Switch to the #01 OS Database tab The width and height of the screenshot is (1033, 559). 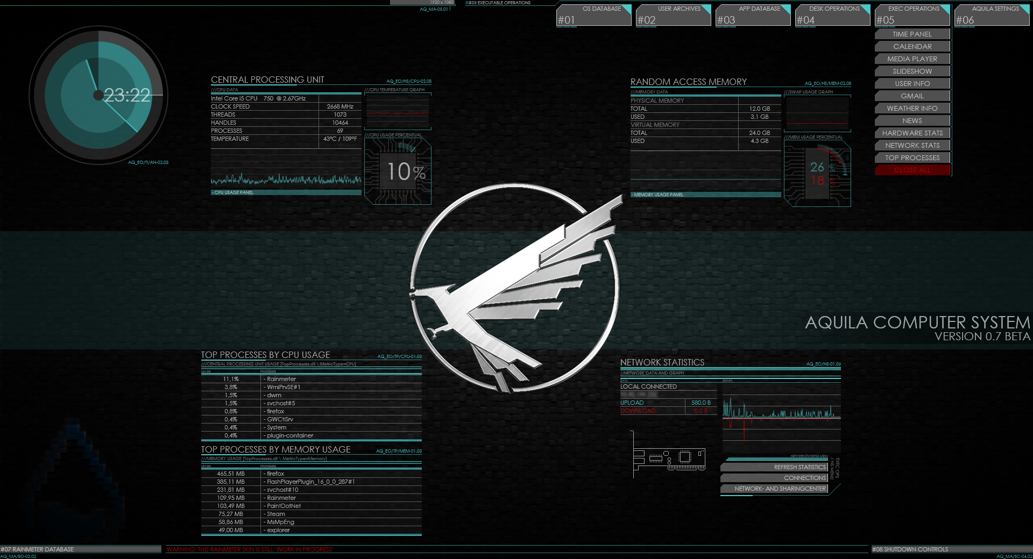coord(594,15)
